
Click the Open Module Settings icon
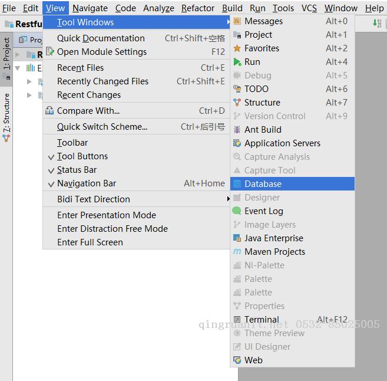[50, 51]
